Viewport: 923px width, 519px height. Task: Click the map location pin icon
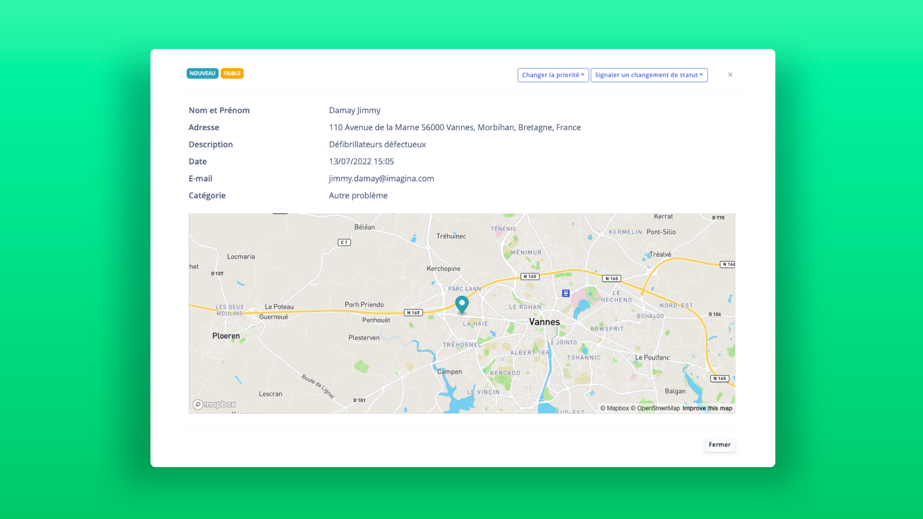[x=461, y=304]
